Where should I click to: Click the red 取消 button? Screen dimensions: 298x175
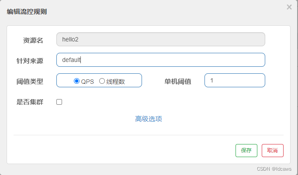pyautogui.click(x=273, y=151)
